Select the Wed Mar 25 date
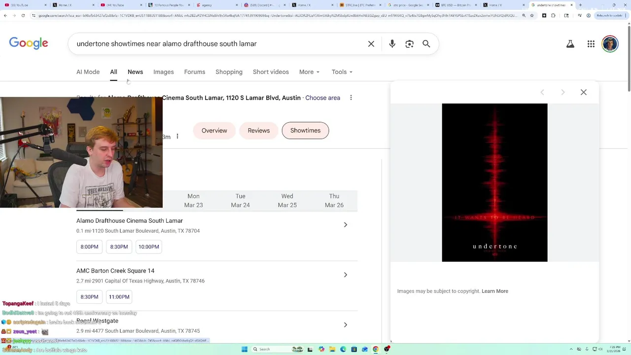The width and height of the screenshot is (631, 355). (x=287, y=201)
